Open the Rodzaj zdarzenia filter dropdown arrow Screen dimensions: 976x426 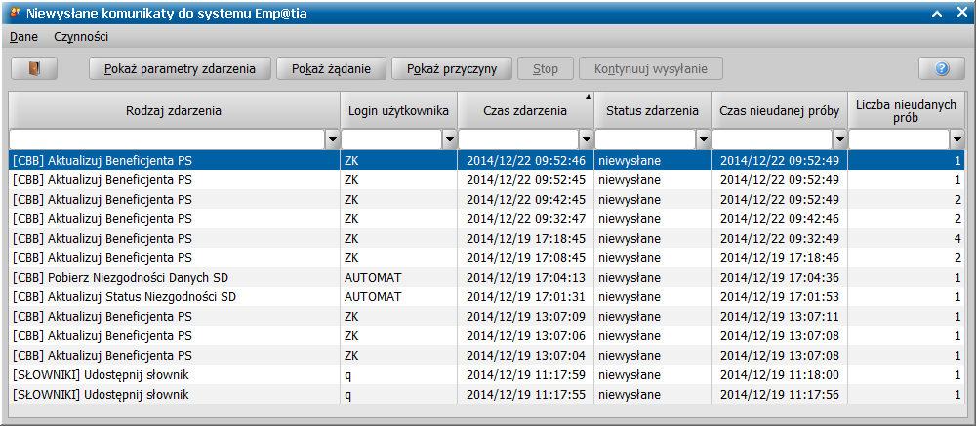click(x=333, y=140)
